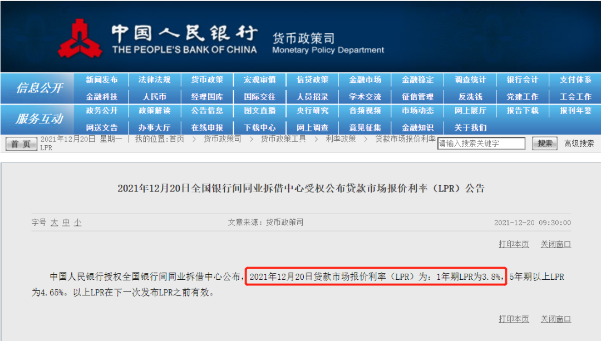Open 反洗钱 menu item

pos(470,97)
